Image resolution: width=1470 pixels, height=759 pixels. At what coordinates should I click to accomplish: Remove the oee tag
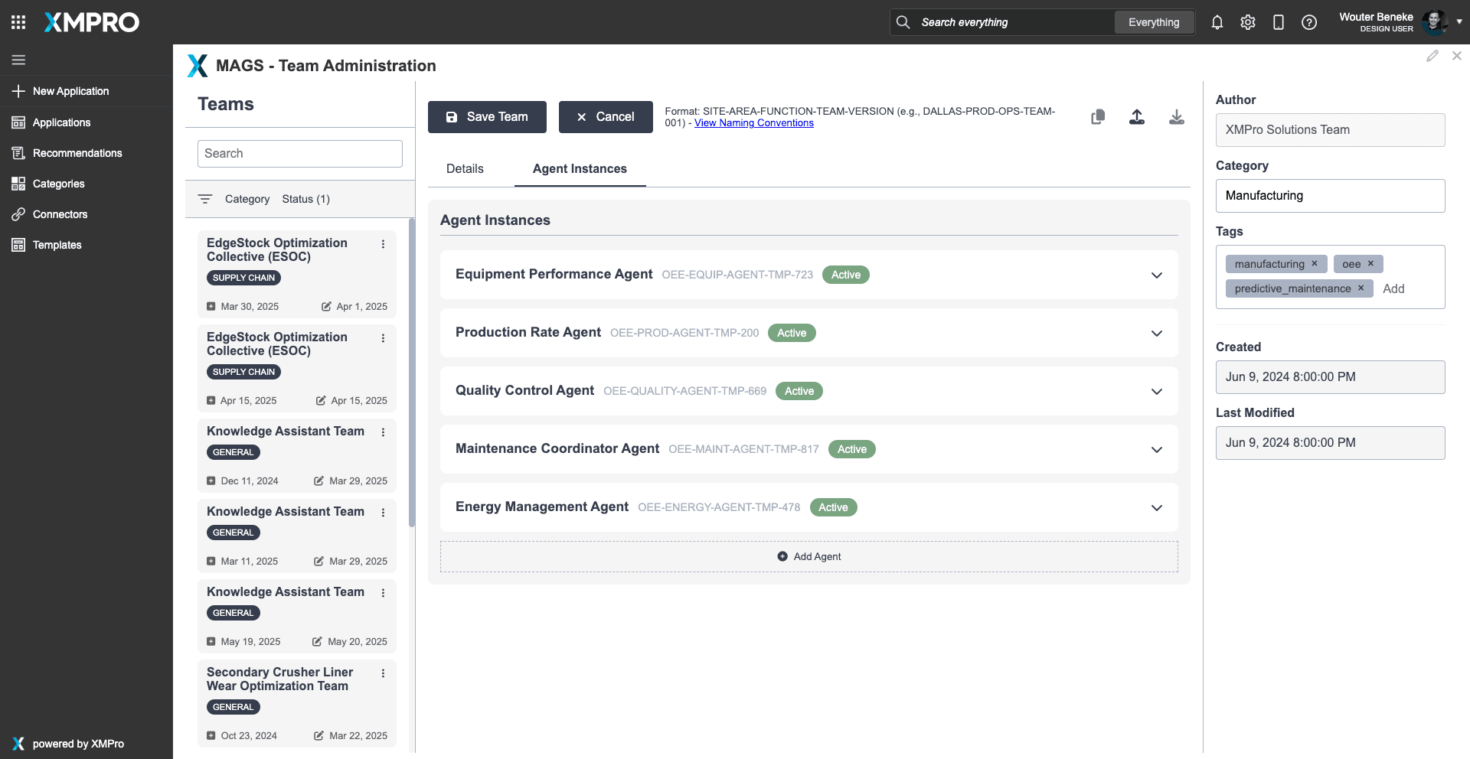[1371, 264]
